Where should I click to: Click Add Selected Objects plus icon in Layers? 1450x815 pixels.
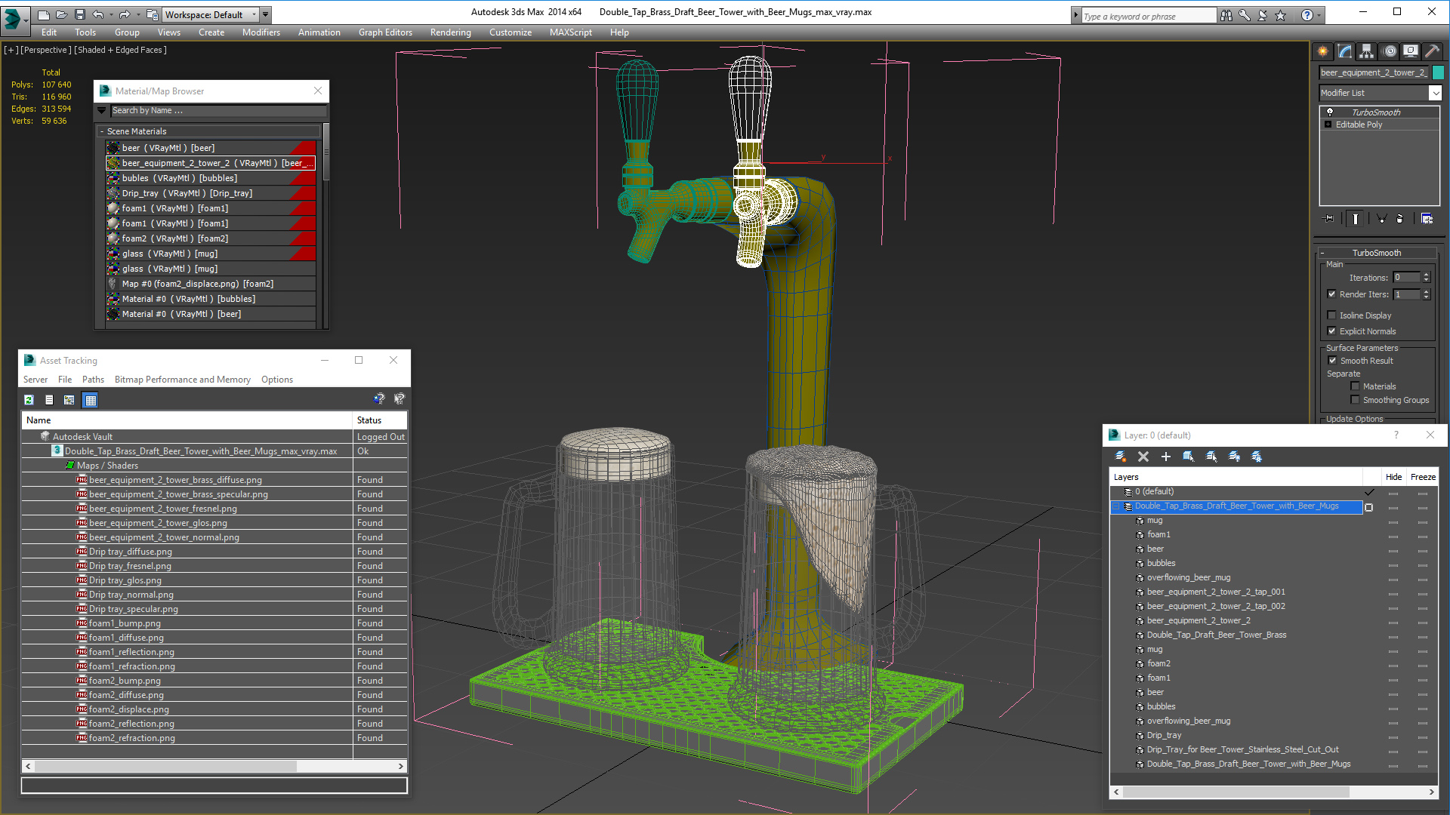1165,457
